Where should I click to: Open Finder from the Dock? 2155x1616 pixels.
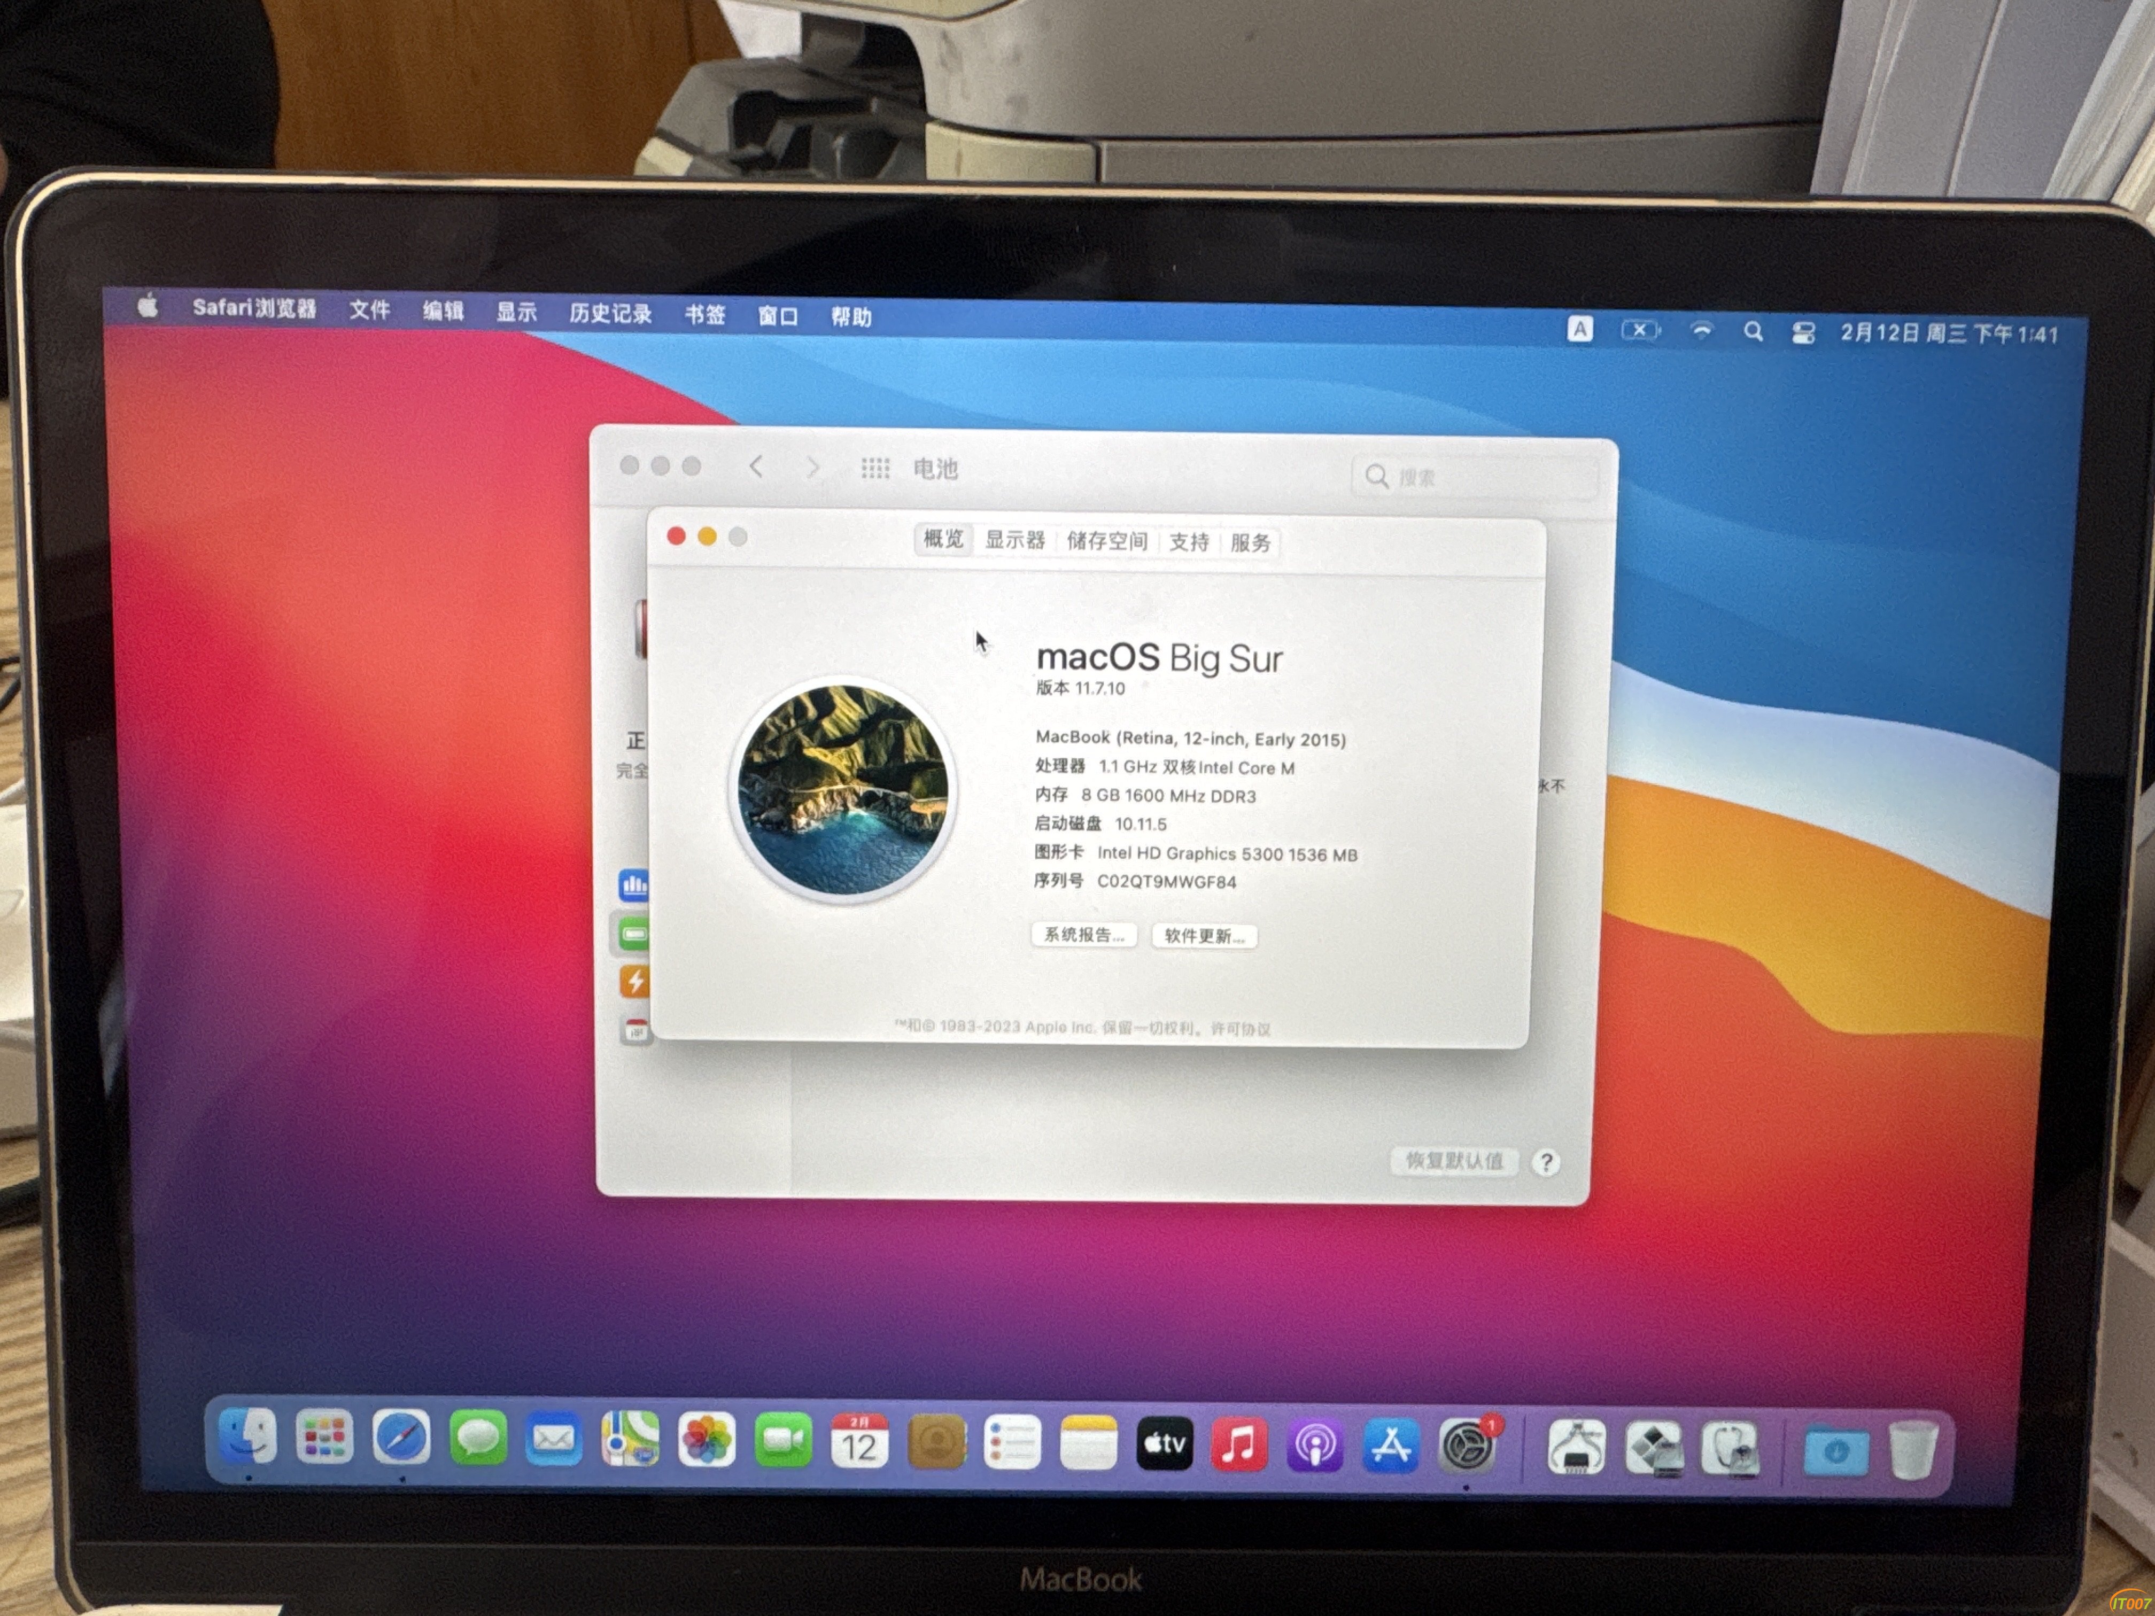pos(247,1436)
